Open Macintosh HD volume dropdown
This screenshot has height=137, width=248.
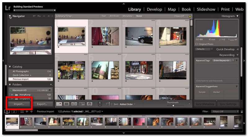click(50, 90)
